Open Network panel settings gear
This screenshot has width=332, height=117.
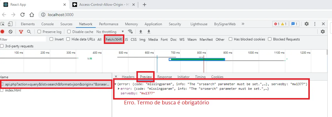323,32
